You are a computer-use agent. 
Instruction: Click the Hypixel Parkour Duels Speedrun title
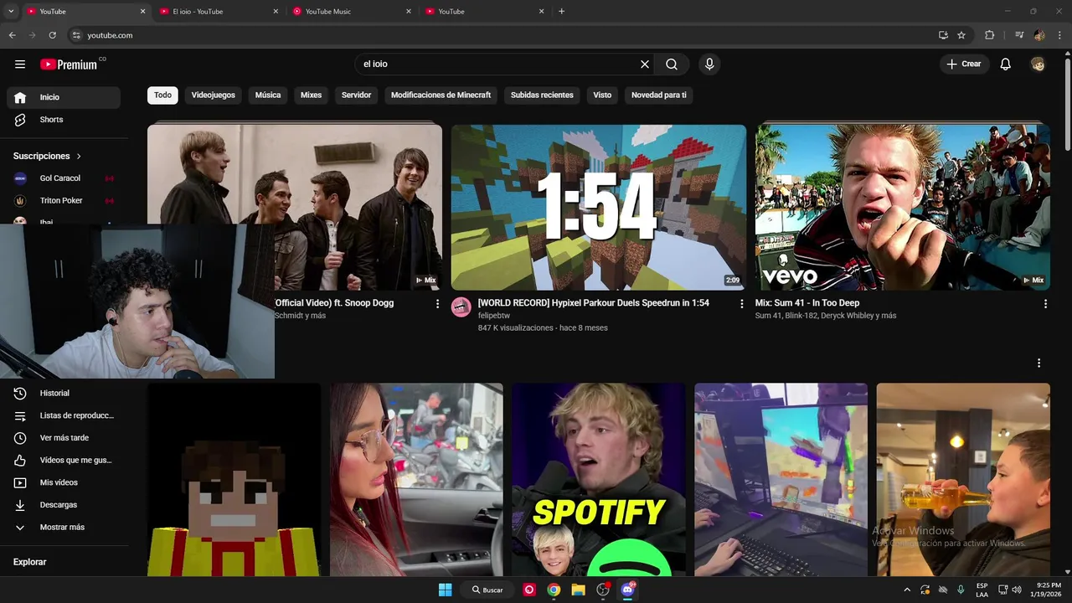tap(593, 303)
